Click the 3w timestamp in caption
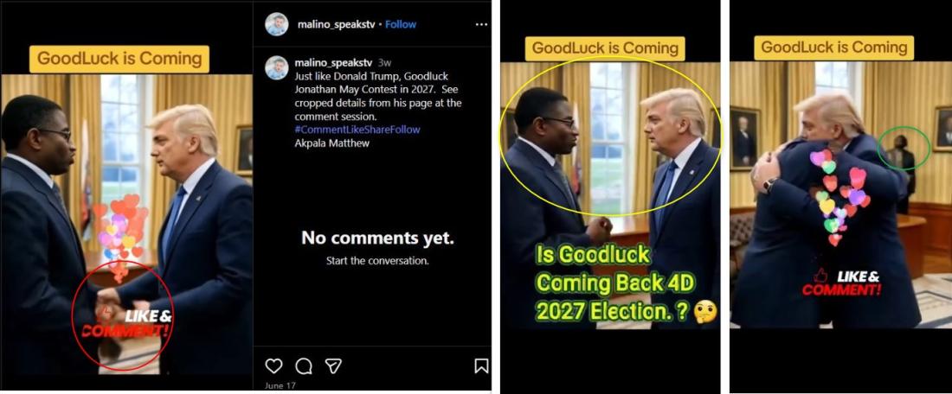Image resolution: width=952 pixels, height=394 pixels. 384,62
